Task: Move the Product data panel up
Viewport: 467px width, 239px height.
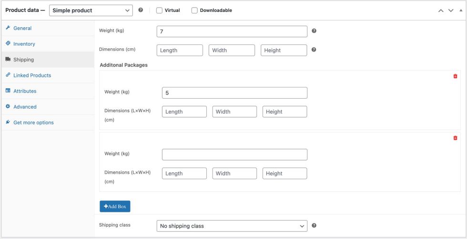Action: point(441,10)
